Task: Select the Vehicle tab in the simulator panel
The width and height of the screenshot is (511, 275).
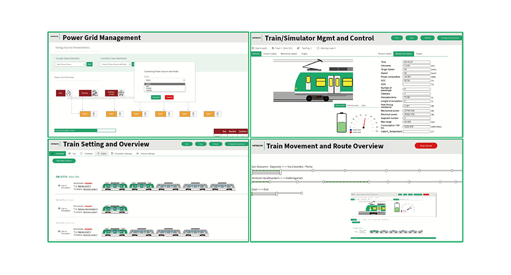Action: (x=256, y=54)
